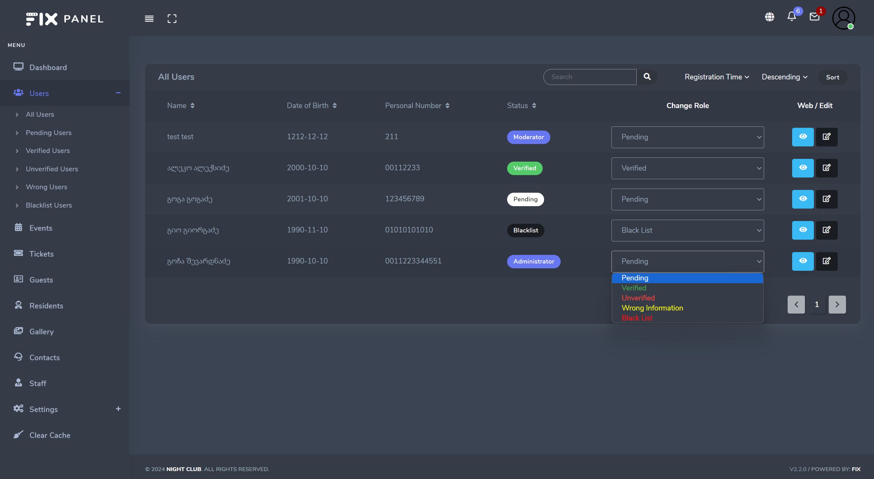This screenshot has width=874, height=479.
Task: Open the mail envelope icon
Action: click(814, 17)
